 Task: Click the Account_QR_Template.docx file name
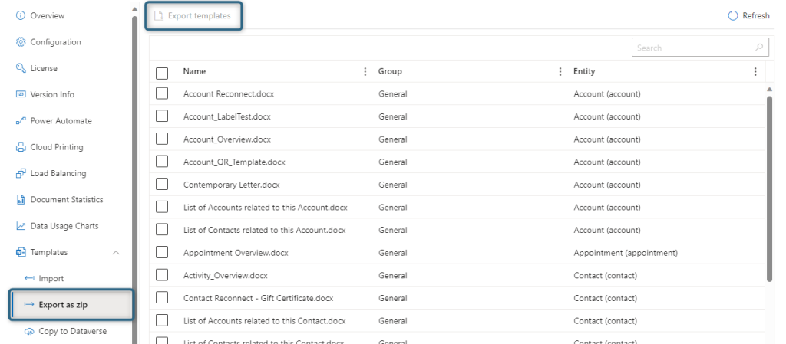pos(234,162)
